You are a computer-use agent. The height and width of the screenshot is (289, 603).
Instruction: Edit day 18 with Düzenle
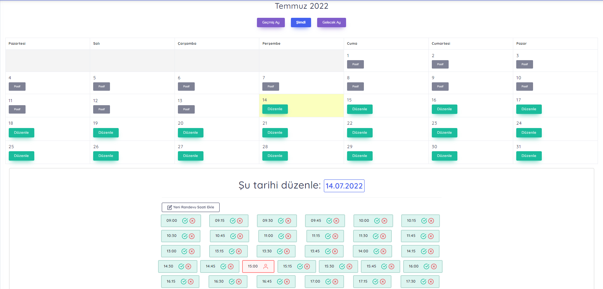click(22, 133)
